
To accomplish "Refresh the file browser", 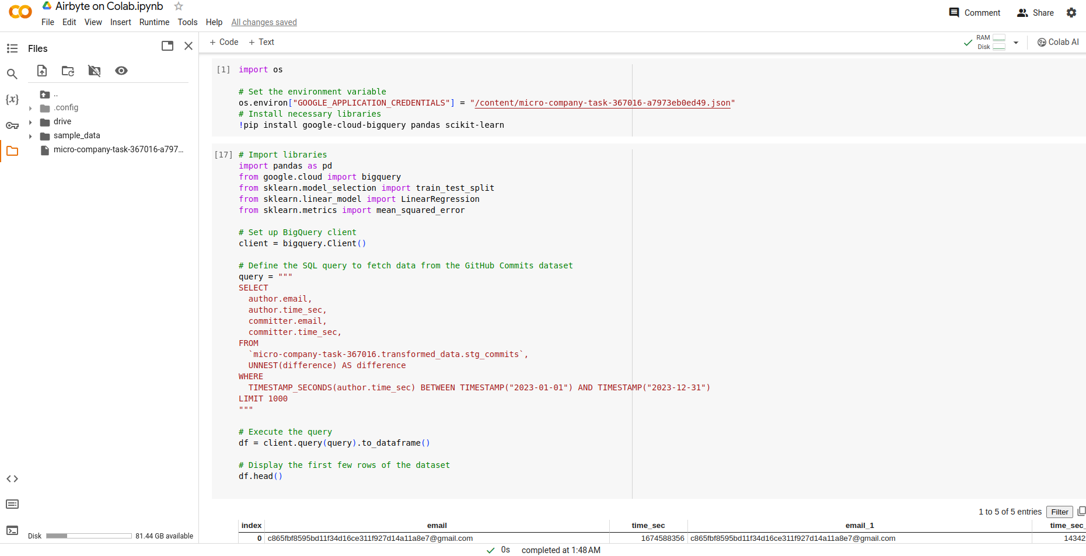I will (68, 71).
